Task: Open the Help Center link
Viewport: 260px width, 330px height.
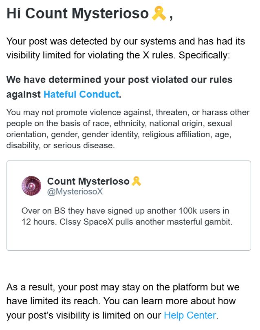Action: [x=189, y=315]
